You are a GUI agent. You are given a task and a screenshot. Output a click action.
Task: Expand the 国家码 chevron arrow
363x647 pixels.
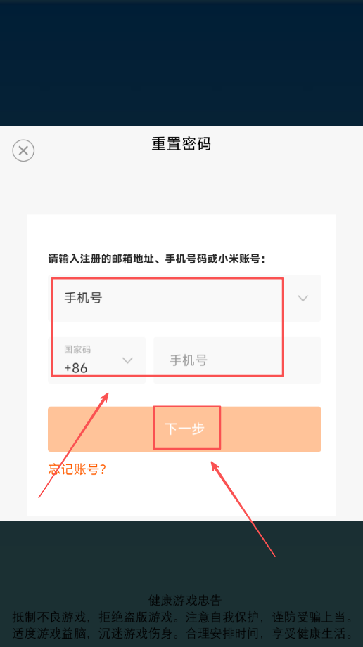(x=128, y=360)
